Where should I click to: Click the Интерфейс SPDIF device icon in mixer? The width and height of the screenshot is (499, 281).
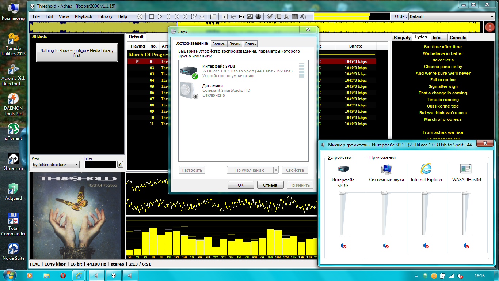pyautogui.click(x=343, y=169)
